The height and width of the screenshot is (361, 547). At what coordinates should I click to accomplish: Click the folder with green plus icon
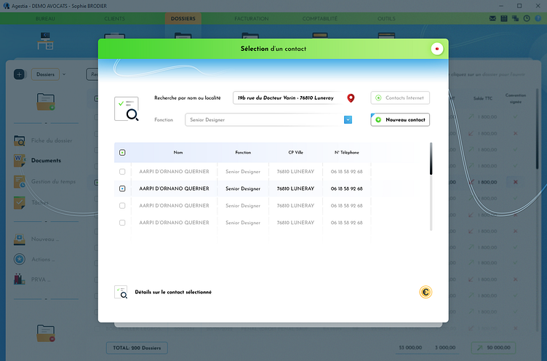46,102
